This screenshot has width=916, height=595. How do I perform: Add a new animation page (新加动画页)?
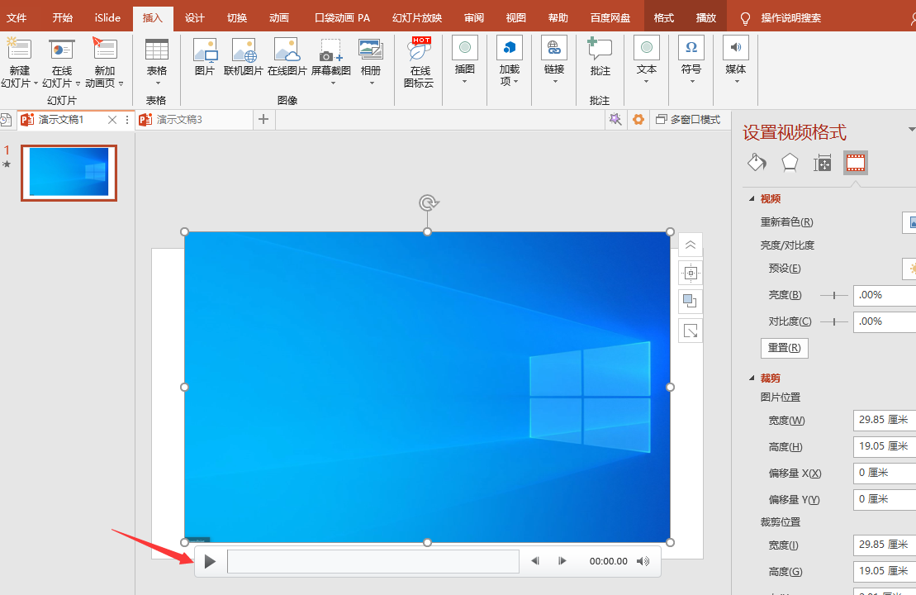(x=105, y=49)
